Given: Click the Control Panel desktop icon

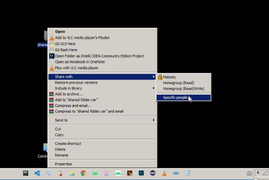Looking at the screenshot, I should tap(46, 148).
